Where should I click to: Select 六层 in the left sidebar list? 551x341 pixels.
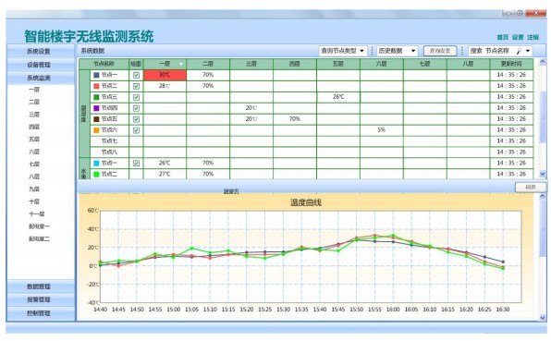click(x=34, y=152)
